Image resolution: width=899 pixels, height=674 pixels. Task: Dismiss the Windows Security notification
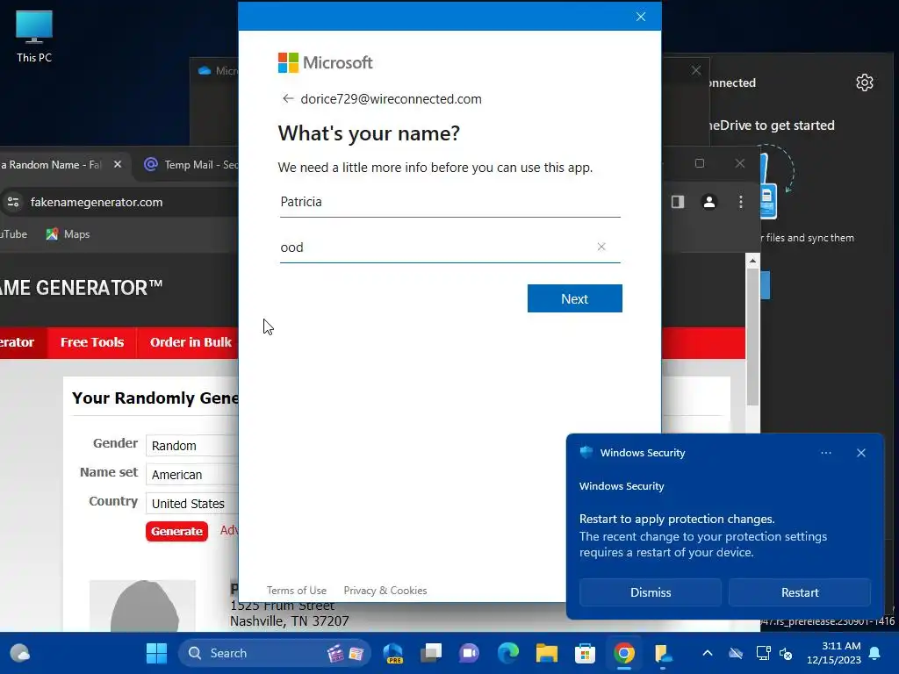651,592
